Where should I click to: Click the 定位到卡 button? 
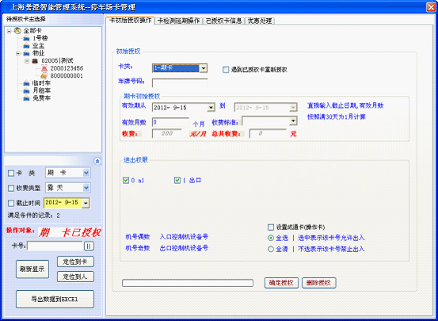tap(75, 262)
